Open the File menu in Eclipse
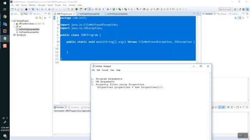 [x=12, y=5]
